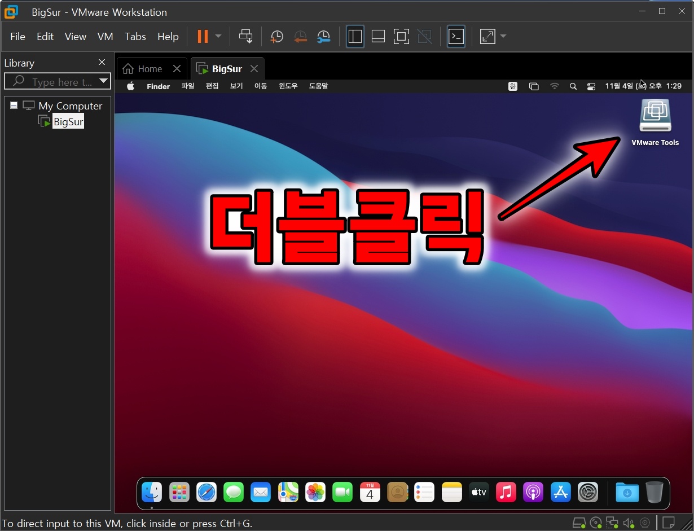Close the BigSur tab
Viewport: 694px width, 531px height.
pos(254,69)
